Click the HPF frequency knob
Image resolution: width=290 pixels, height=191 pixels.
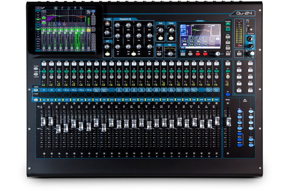coord(107,47)
